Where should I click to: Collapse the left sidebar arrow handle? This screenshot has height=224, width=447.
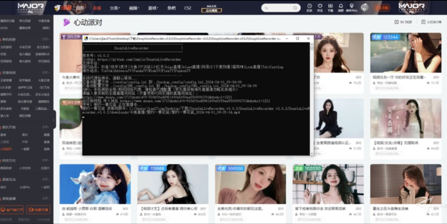54,120
